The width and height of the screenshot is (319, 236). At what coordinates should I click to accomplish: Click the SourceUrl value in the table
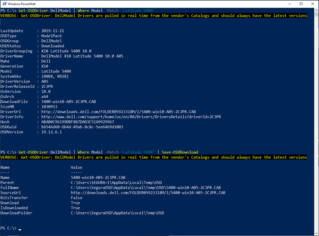pos(148,193)
